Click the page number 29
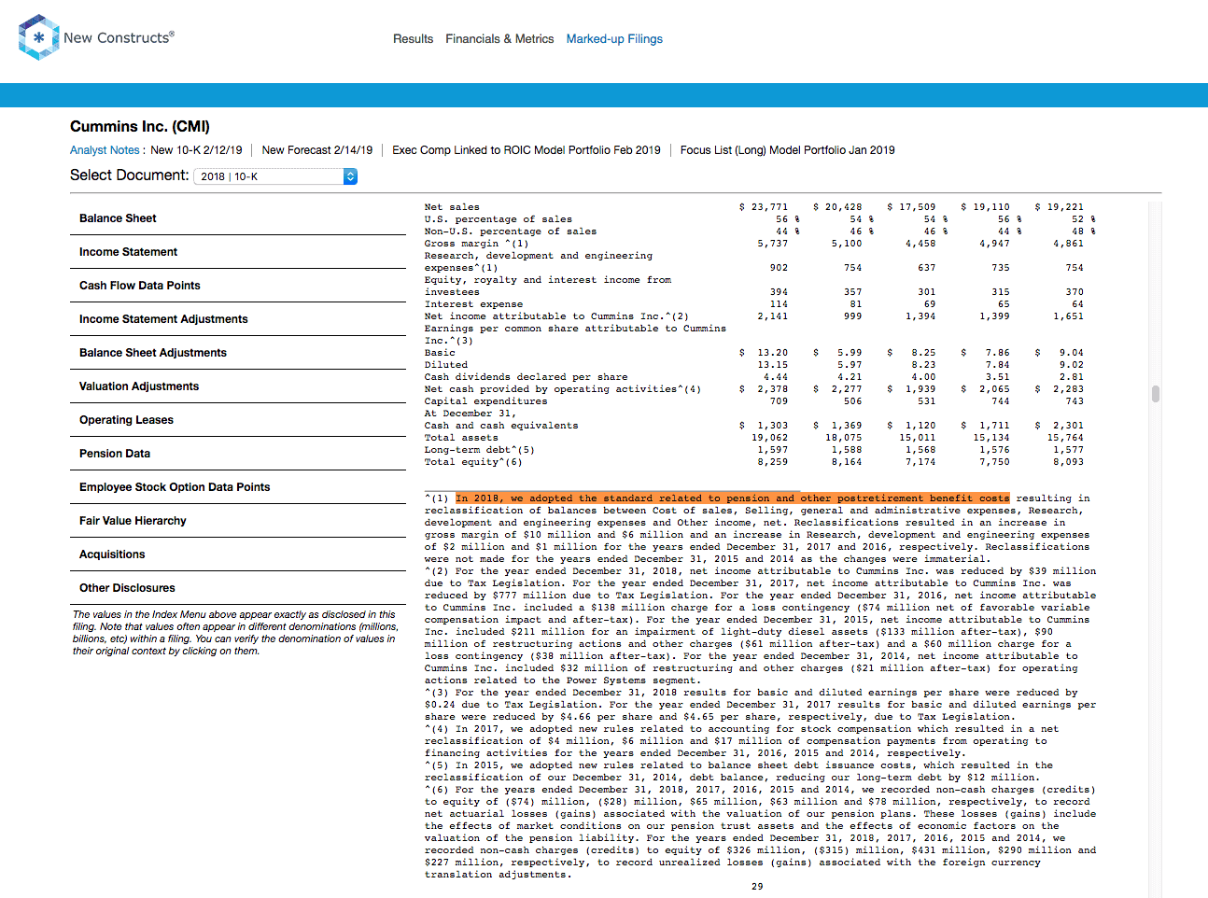1208x898 pixels. (757, 887)
